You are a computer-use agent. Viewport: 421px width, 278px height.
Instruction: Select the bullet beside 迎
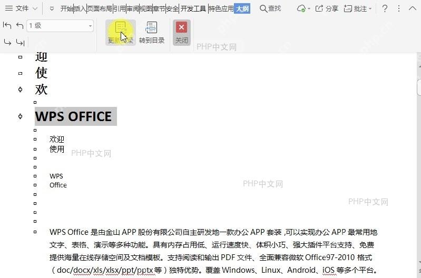pos(20,57)
